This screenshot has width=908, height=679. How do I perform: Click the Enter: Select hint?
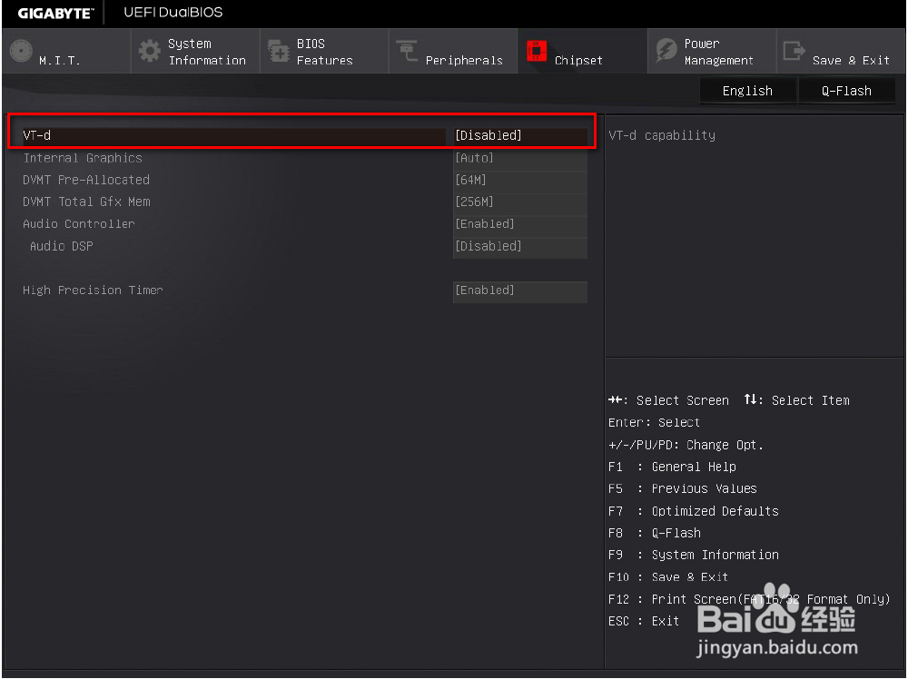tap(655, 423)
